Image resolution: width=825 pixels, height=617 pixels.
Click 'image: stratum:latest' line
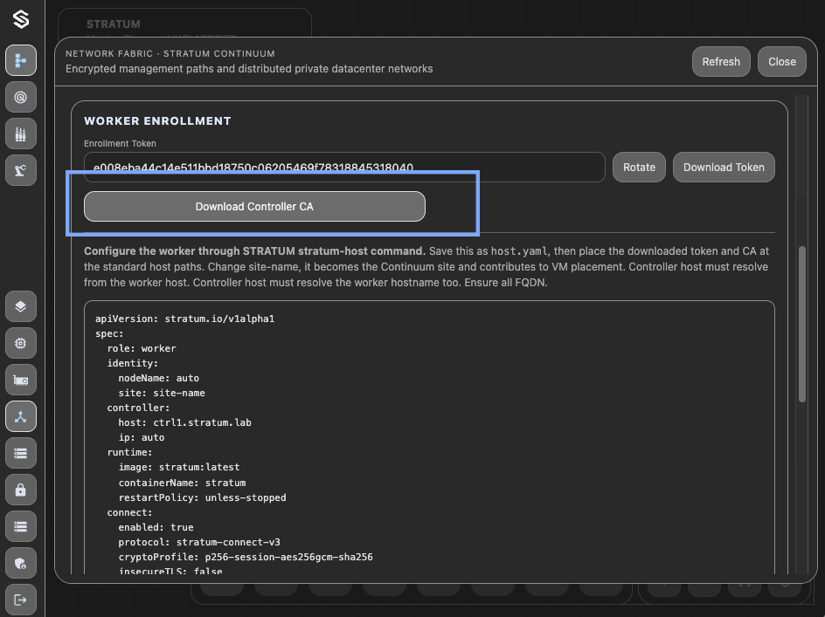point(179,467)
